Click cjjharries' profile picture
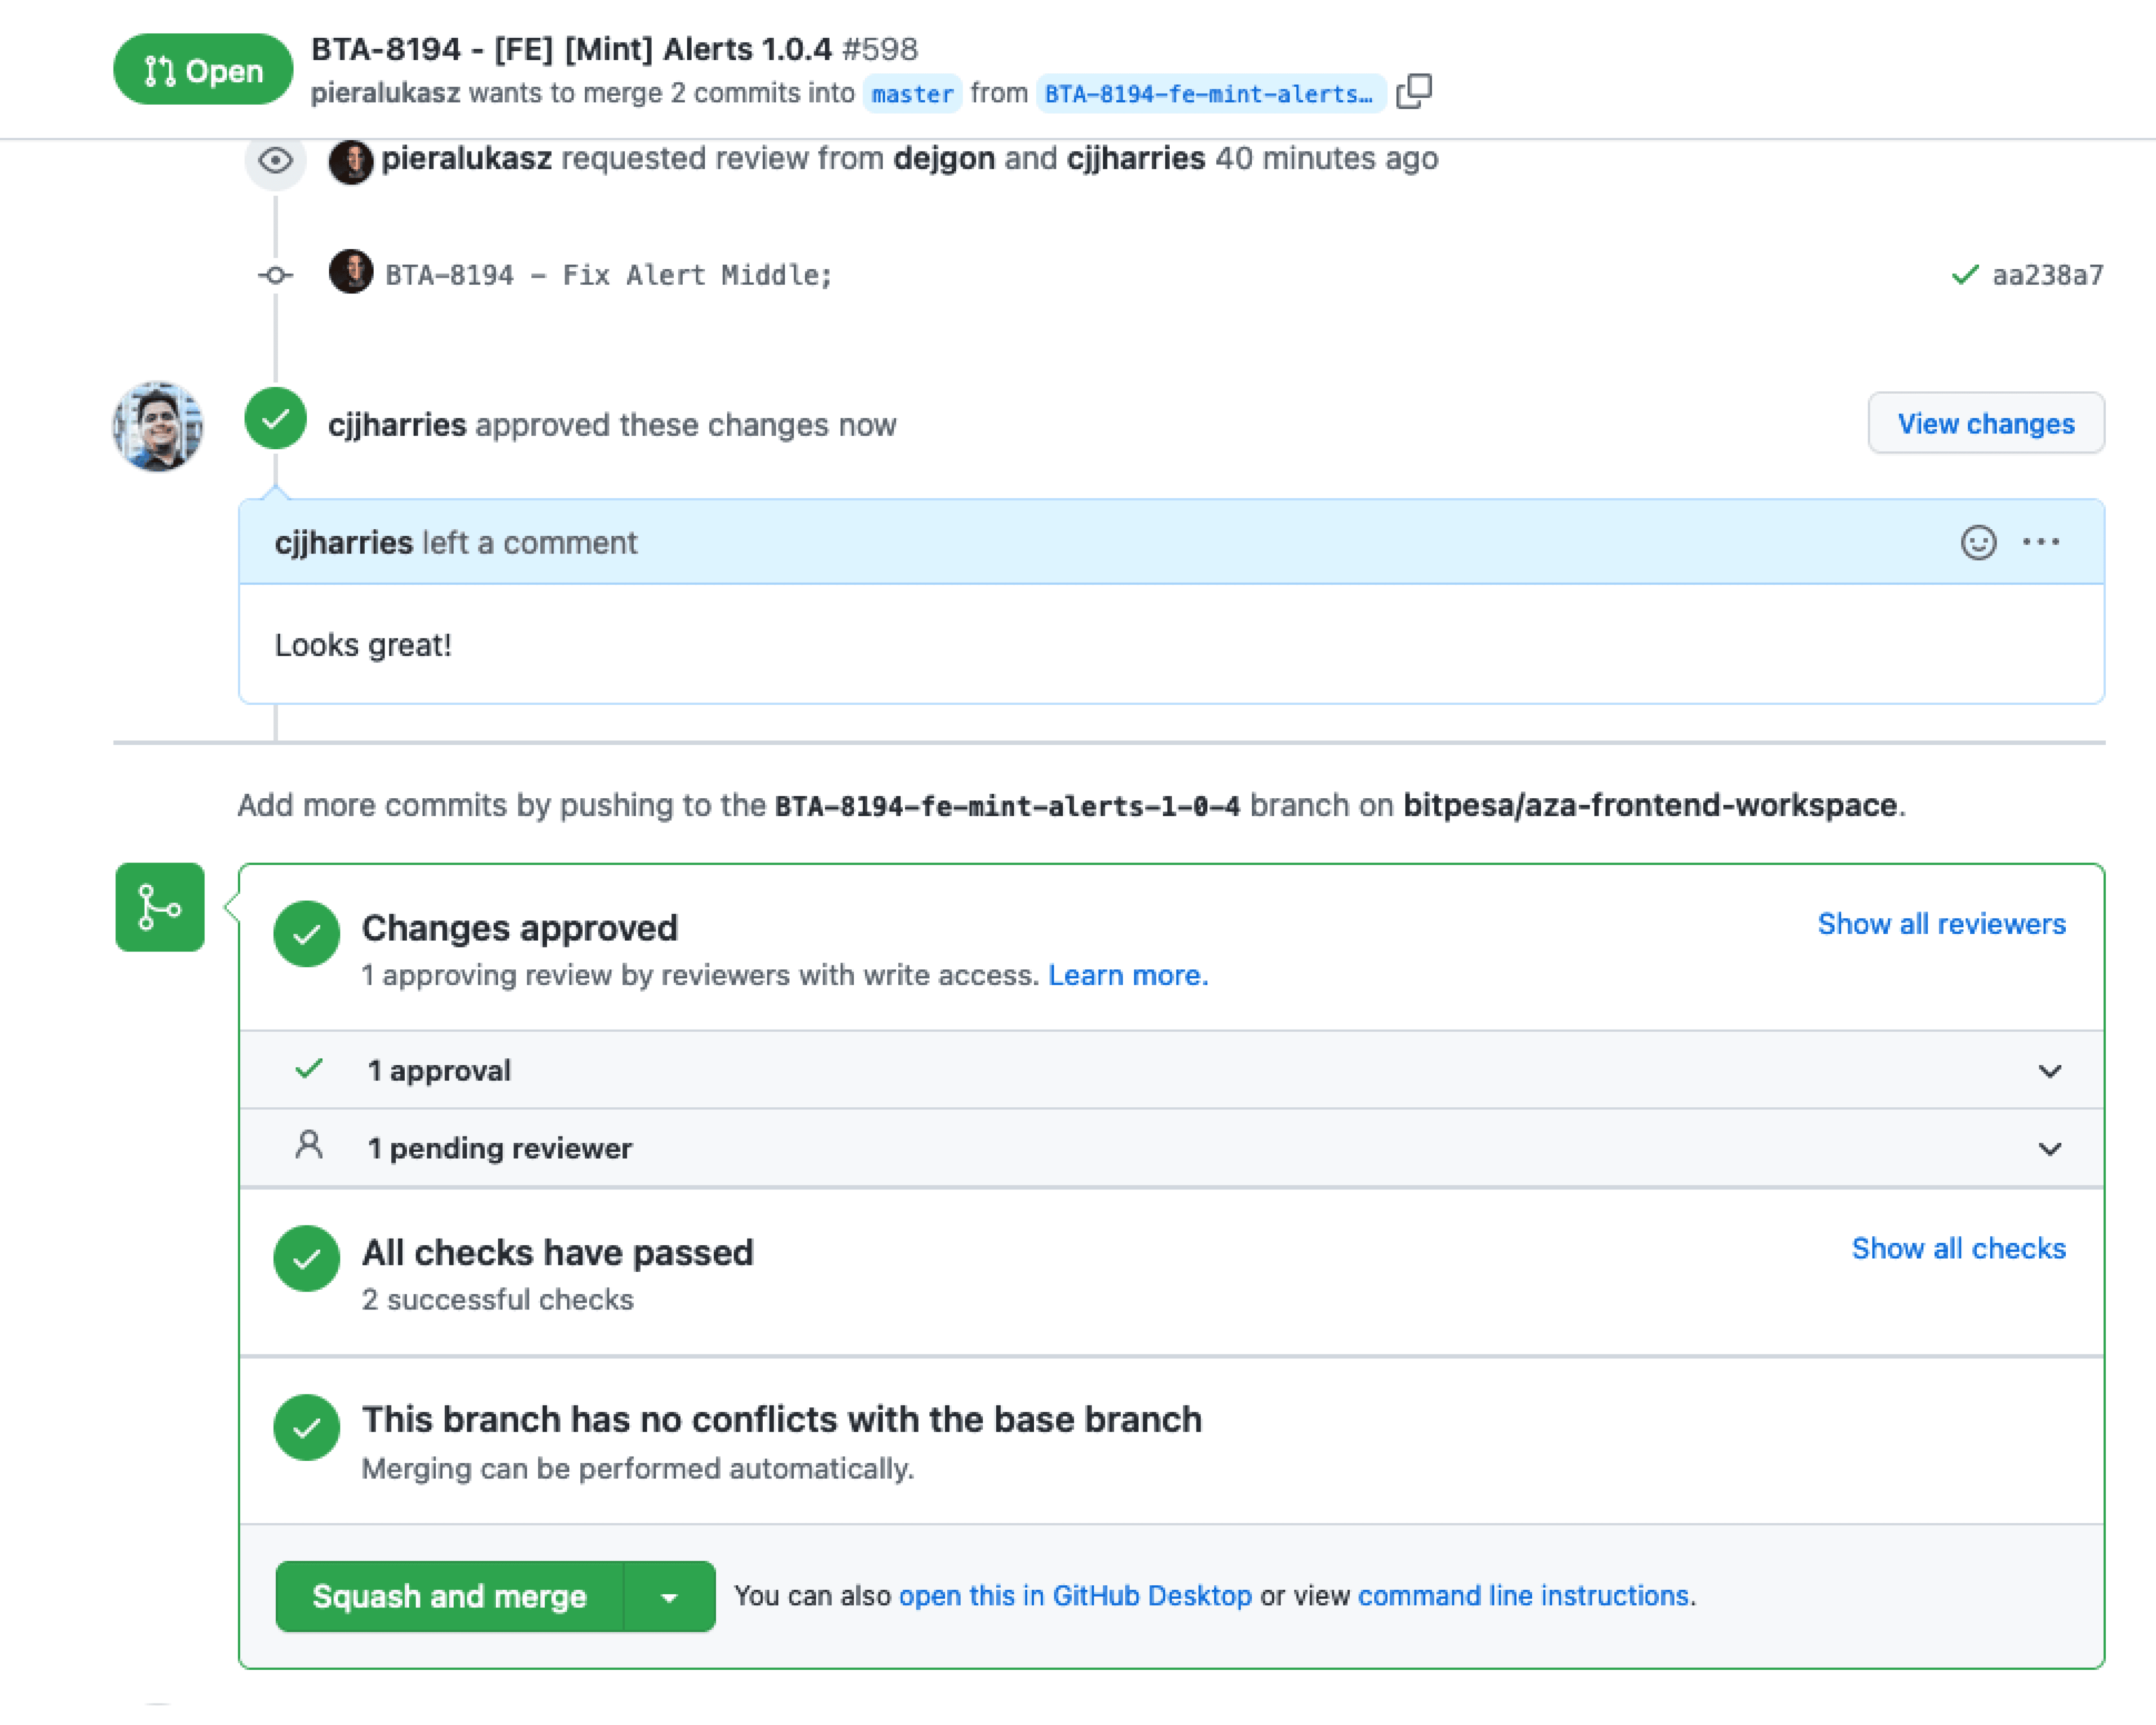 (x=157, y=425)
